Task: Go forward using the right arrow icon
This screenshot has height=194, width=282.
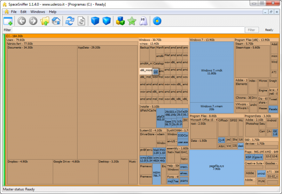Action: point(33,21)
